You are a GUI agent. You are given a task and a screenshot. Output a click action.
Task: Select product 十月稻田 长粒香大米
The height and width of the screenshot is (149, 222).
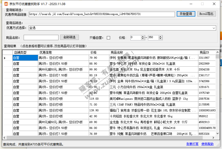[x=154, y=116]
